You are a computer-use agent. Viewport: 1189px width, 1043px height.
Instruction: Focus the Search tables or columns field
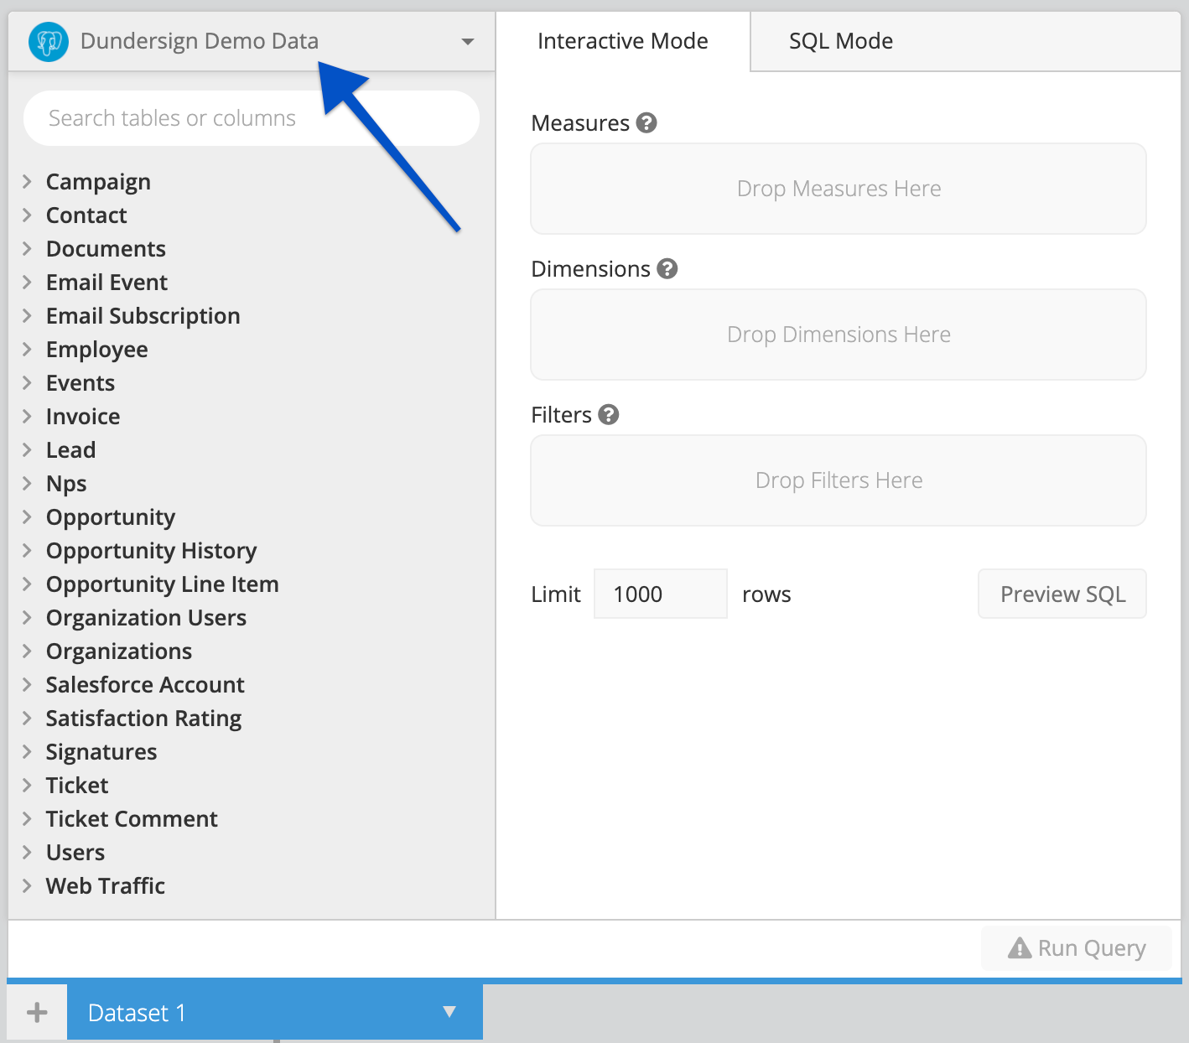click(252, 118)
